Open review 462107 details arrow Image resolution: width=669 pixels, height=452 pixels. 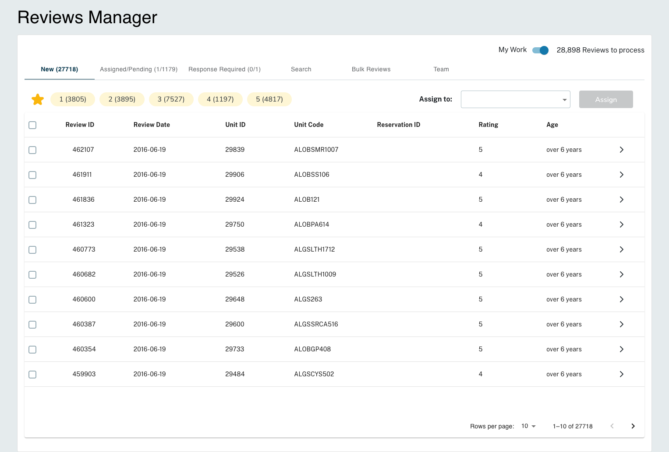point(621,150)
